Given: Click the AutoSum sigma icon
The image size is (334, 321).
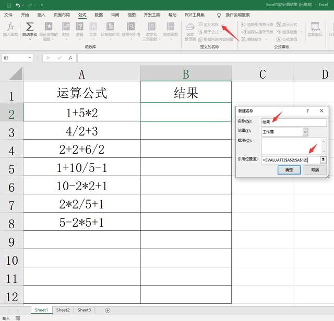Looking at the screenshot, I should tap(30, 27).
